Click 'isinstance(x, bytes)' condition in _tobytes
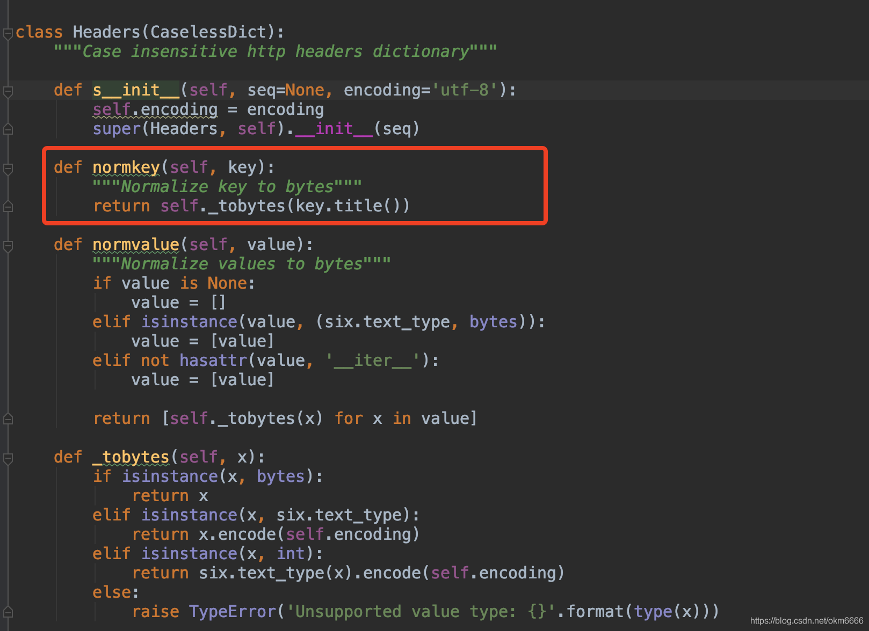 tap(218, 476)
